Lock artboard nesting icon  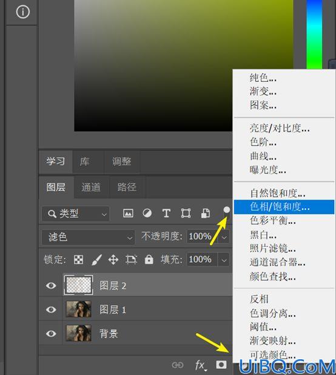click(131, 260)
